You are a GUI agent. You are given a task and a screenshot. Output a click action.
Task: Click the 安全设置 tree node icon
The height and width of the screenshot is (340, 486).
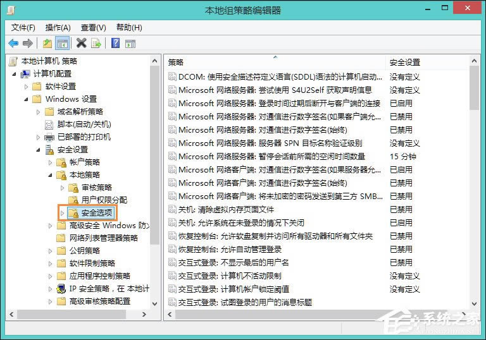coord(49,150)
